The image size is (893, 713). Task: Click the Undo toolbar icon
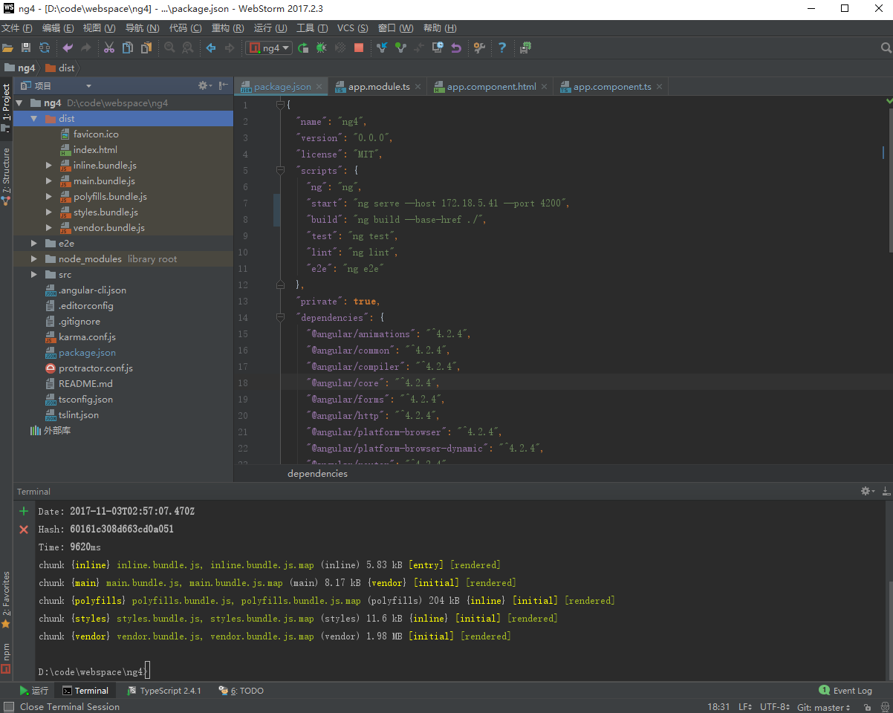click(68, 48)
